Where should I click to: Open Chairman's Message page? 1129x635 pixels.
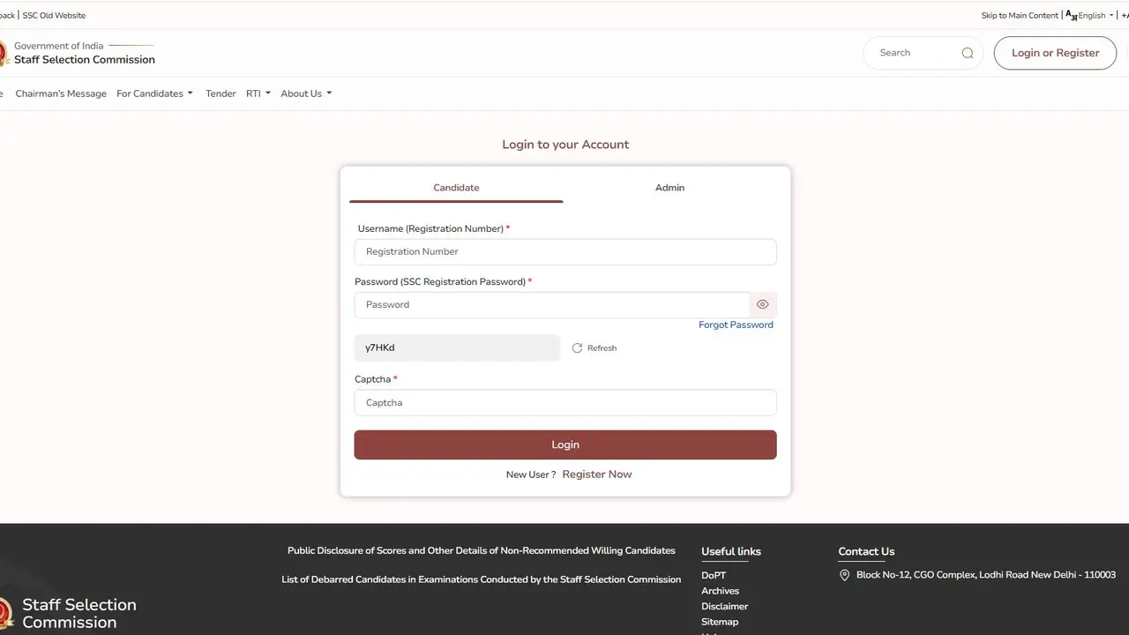(x=61, y=93)
